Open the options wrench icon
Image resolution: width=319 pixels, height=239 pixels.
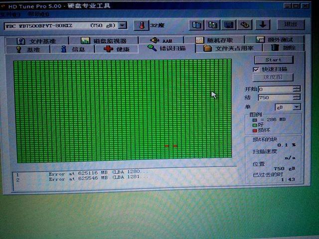coord(245,24)
